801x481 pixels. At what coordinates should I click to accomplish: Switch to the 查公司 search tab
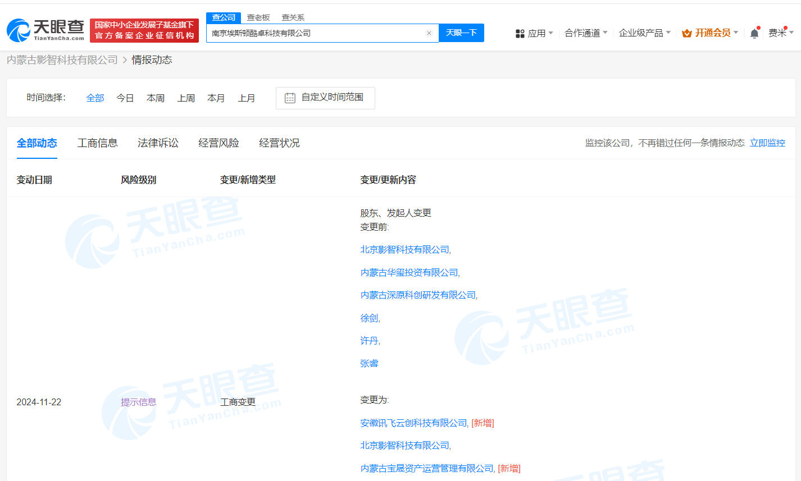[x=224, y=17]
